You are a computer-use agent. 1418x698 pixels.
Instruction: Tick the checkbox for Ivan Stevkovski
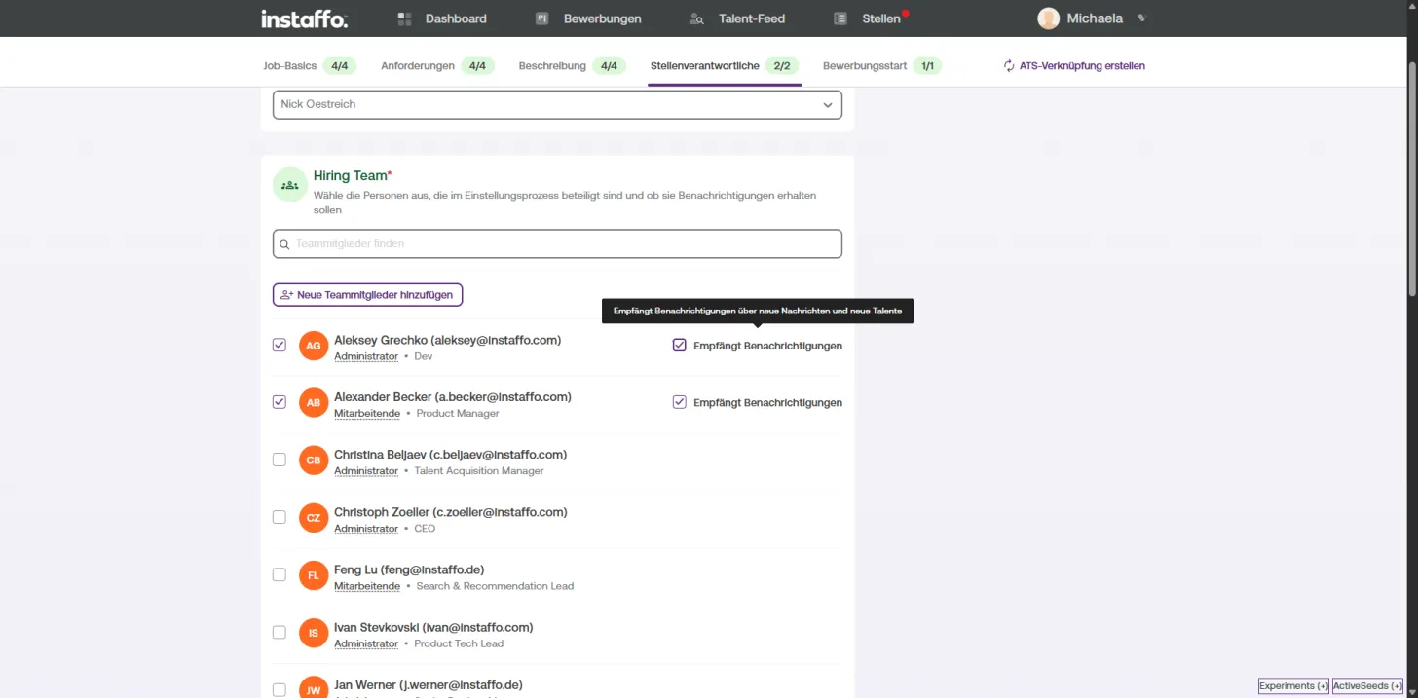tap(280, 632)
